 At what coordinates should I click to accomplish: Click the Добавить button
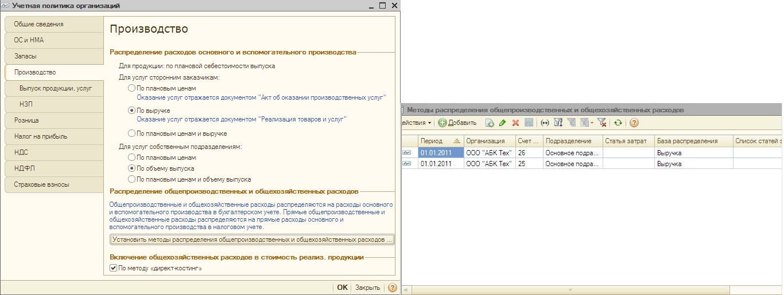[x=457, y=123]
